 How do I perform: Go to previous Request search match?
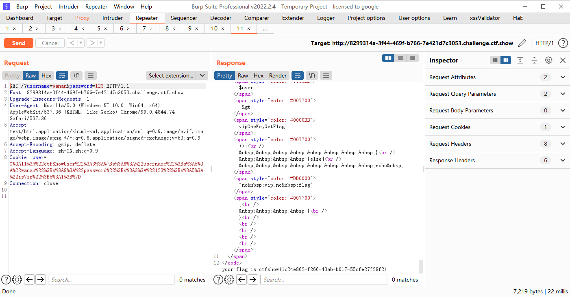tap(29, 279)
